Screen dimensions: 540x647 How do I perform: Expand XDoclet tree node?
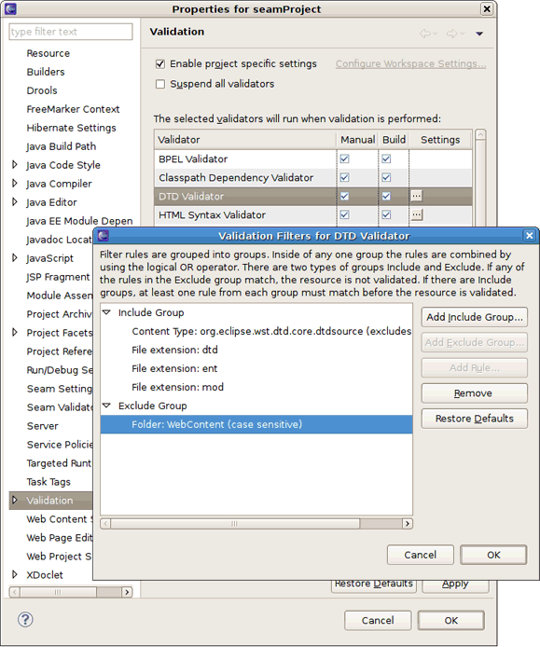pyautogui.click(x=15, y=574)
